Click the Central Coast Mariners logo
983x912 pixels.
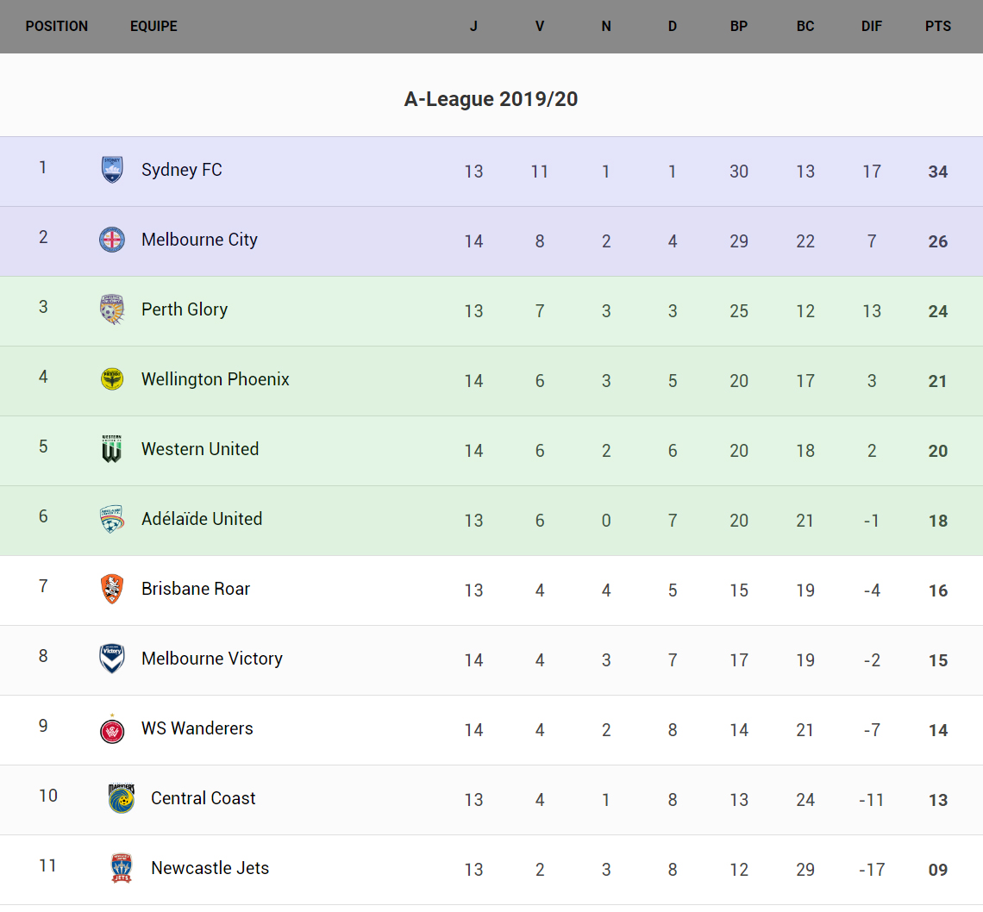pyautogui.click(x=122, y=798)
